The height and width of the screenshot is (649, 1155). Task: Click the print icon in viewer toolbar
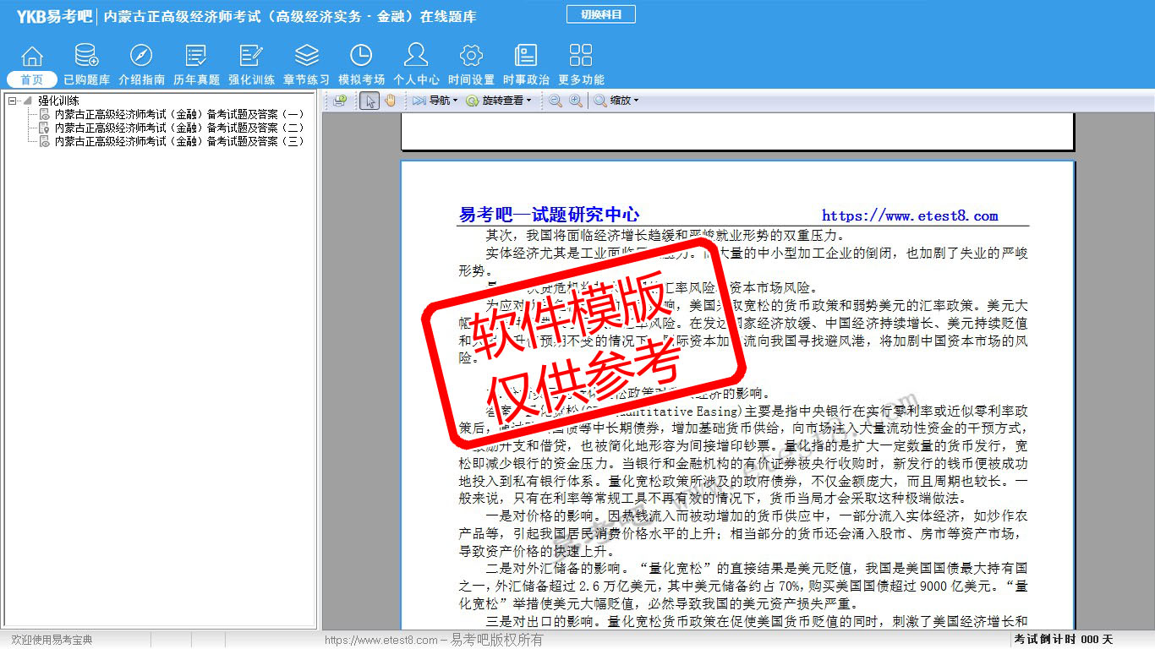click(340, 101)
